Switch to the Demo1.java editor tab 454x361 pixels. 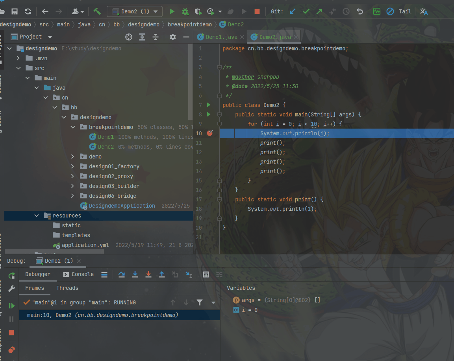pos(222,37)
